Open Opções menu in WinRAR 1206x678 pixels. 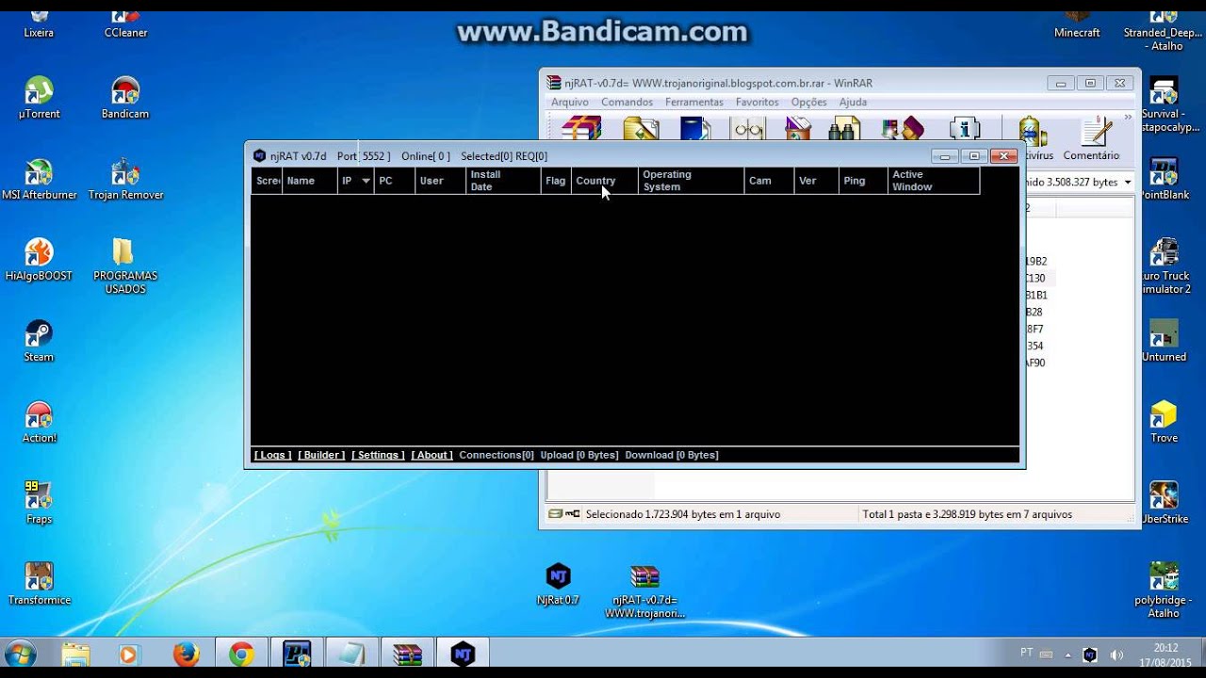[x=808, y=102]
